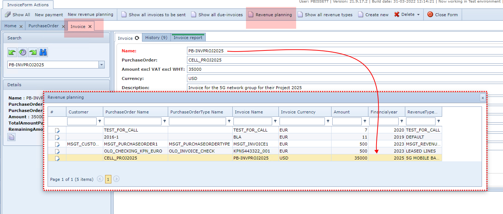Click the binoculars search icon

pos(43,52)
